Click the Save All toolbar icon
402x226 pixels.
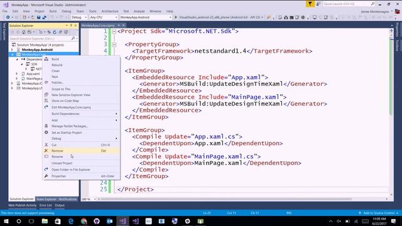click(44, 17)
